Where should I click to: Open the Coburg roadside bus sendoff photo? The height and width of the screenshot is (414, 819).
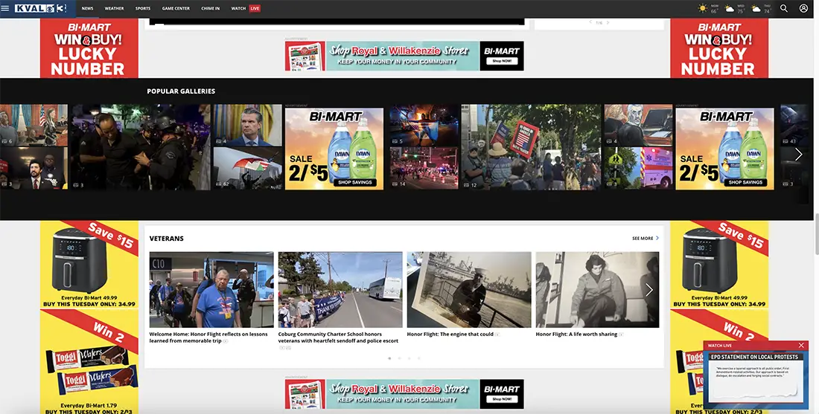click(340, 290)
